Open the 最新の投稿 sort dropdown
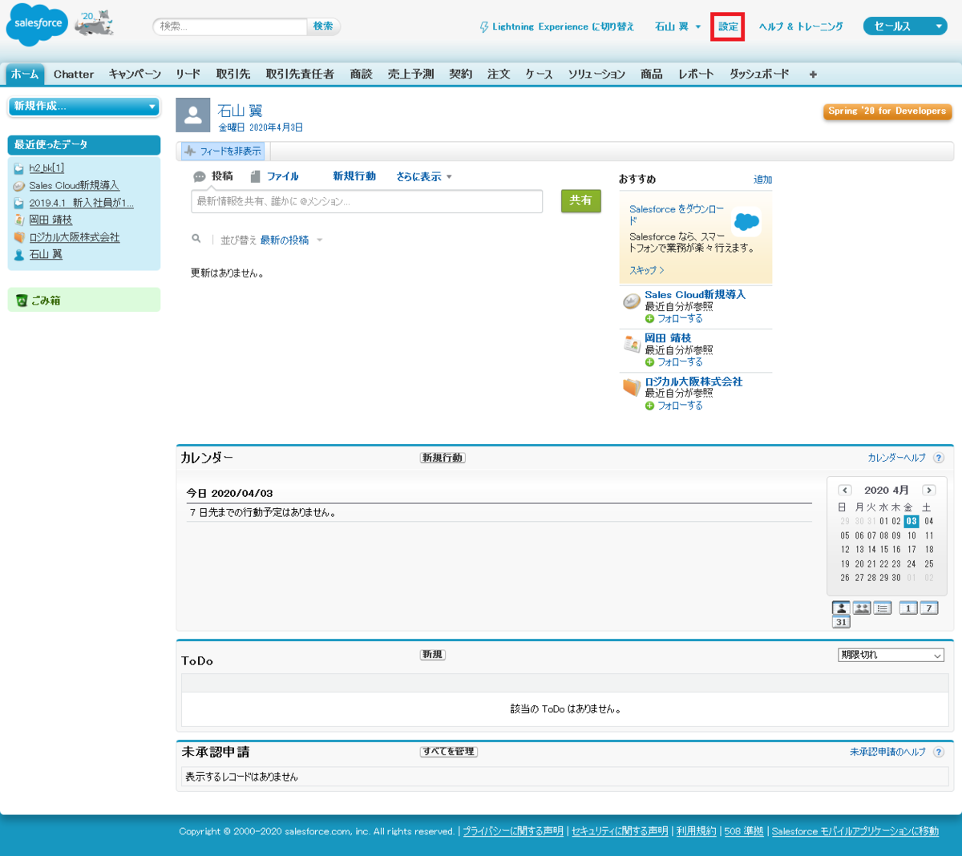The width and height of the screenshot is (962, 856). 291,240
